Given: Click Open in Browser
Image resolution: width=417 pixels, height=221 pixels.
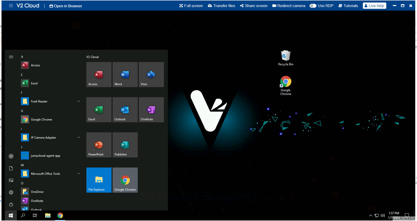Looking at the screenshot, I should click(x=66, y=6).
